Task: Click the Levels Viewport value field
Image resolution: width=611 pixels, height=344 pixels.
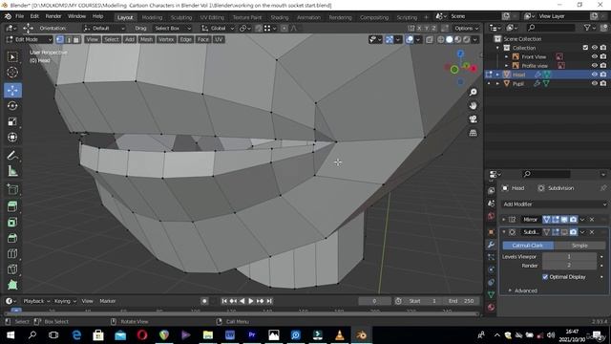Action: pos(569,257)
